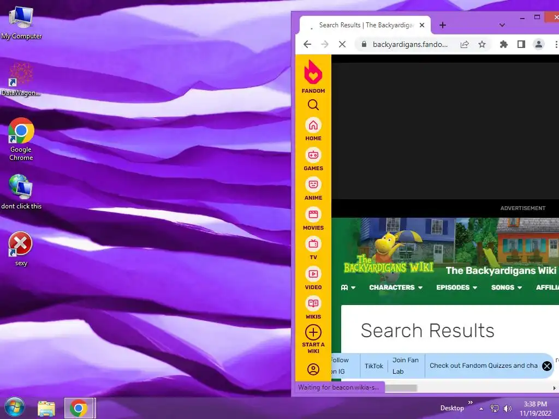Screen dimensions: 559x419
Task: Click Join Fan Lab link
Action: coord(406,366)
